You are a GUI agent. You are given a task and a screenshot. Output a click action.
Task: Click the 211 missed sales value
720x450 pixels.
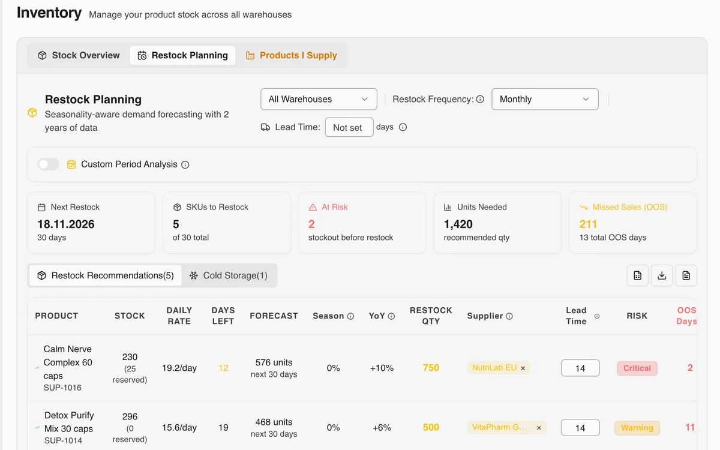pyautogui.click(x=588, y=224)
